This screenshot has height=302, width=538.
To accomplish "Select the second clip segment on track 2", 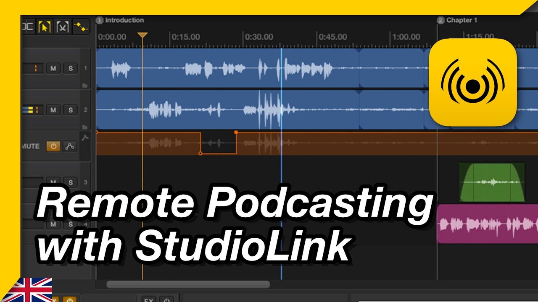I will coord(392,110).
